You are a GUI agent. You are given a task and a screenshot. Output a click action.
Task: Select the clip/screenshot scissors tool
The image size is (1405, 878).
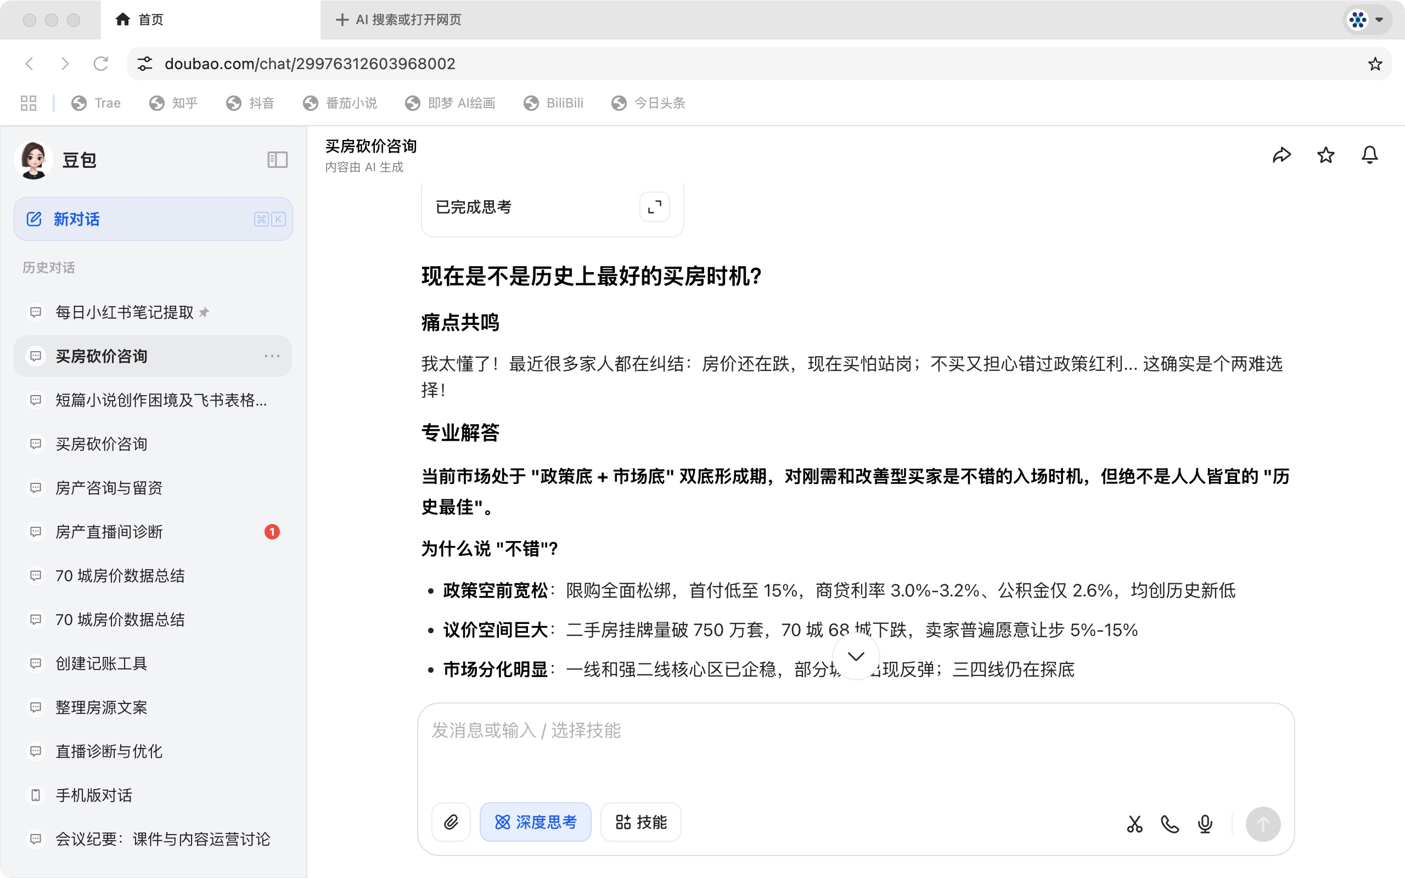pyautogui.click(x=1134, y=824)
